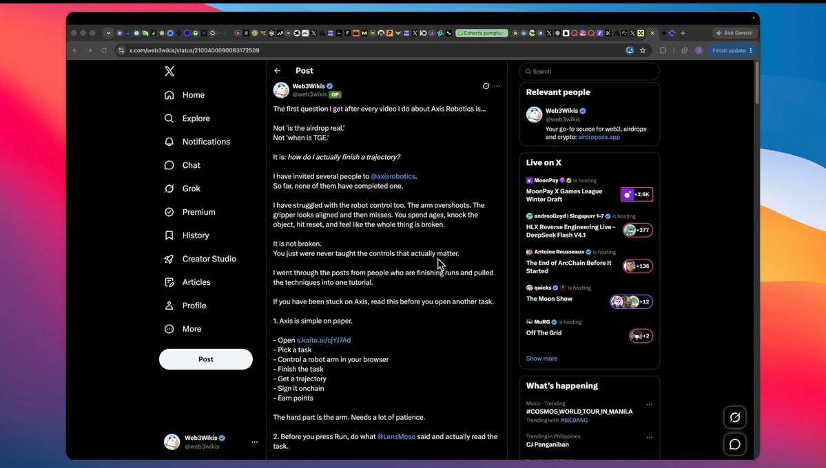
Task: Open options for CJ Panganiban trend
Action: pos(650,438)
